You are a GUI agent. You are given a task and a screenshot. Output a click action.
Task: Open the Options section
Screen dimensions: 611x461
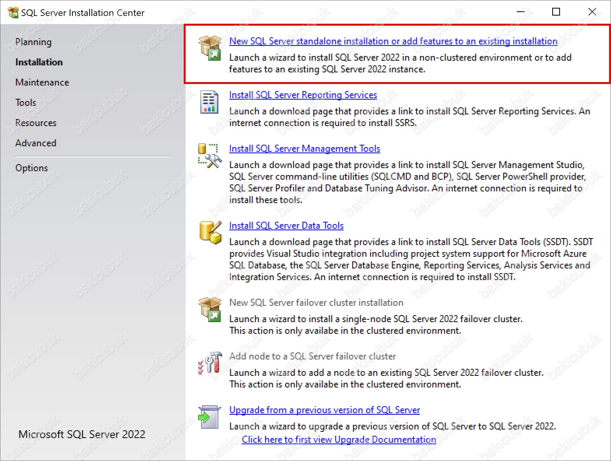[x=32, y=168]
